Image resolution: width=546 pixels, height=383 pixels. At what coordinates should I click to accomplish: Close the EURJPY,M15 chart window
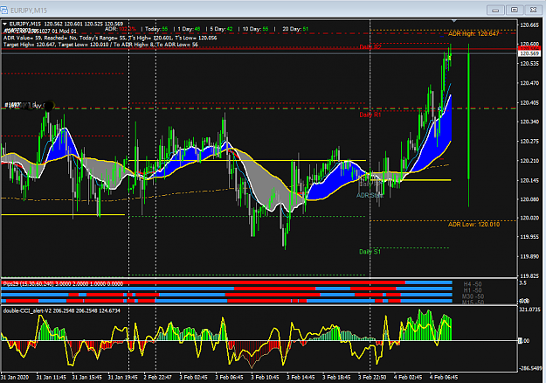coord(533,10)
